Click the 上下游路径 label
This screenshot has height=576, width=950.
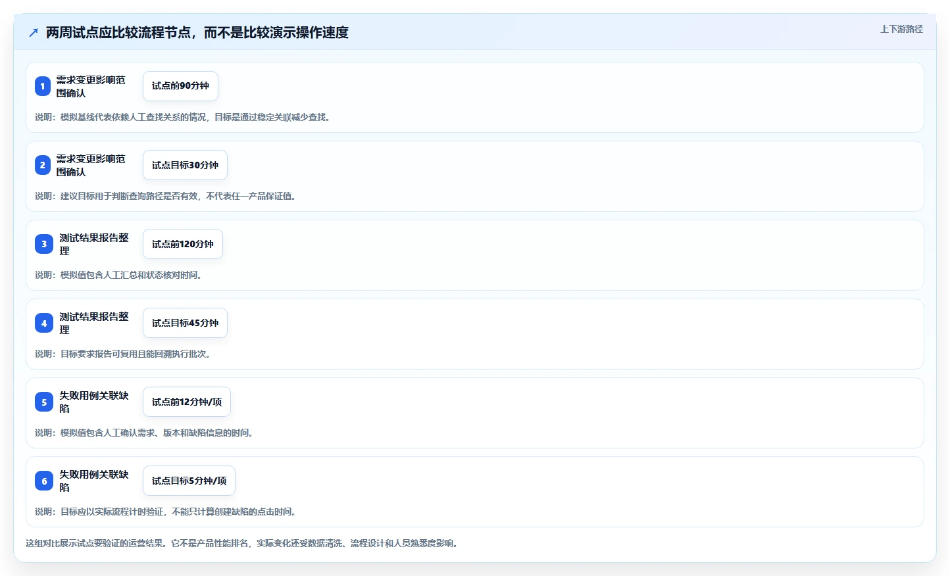click(x=901, y=29)
